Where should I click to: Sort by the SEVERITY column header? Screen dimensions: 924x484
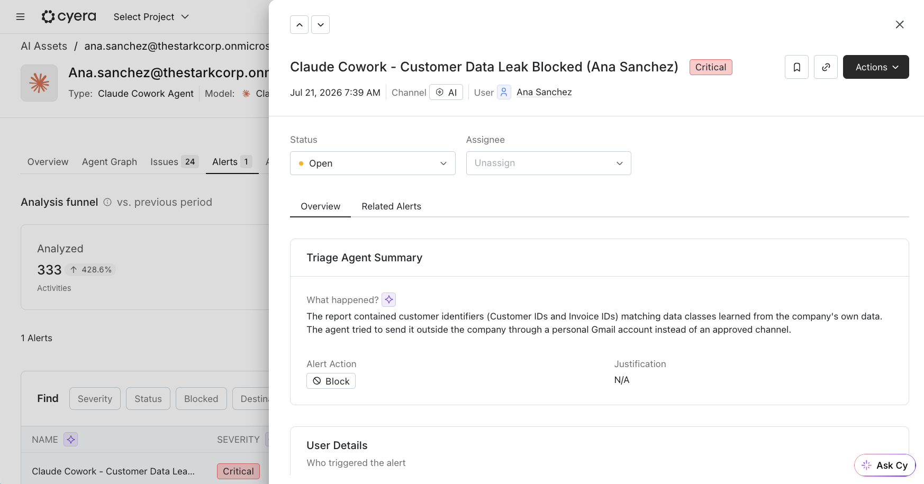[x=238, y=440]
